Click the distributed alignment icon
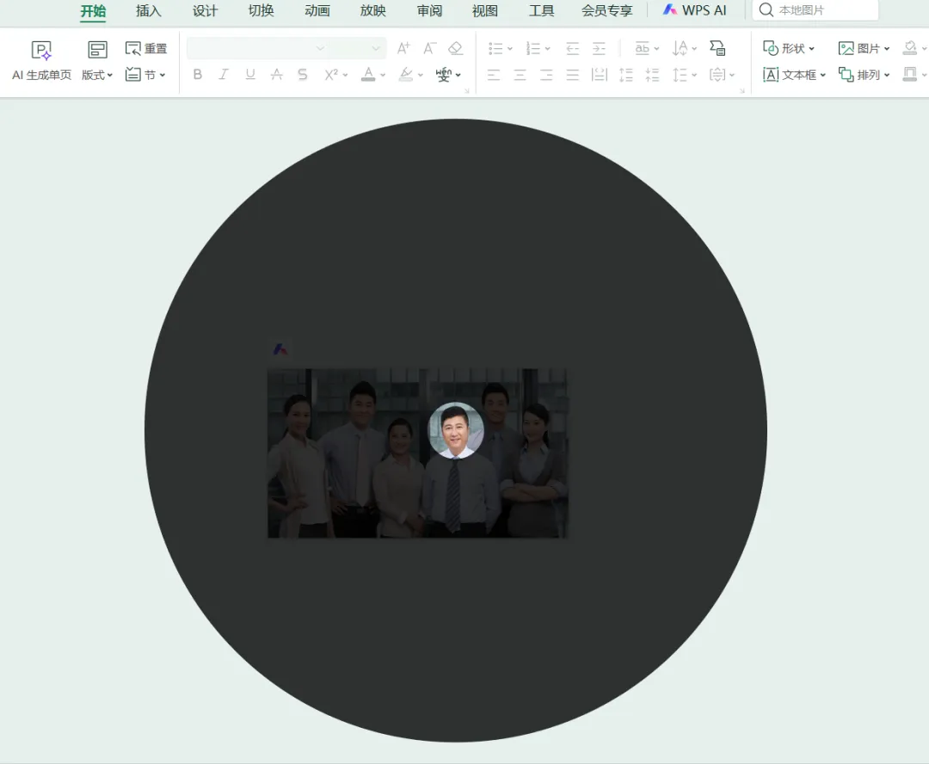 pos(599,75)
